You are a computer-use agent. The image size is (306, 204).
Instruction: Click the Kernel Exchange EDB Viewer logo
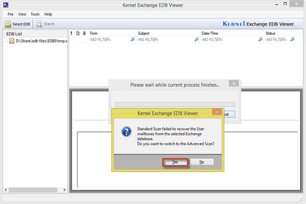(x=258, y=24)
